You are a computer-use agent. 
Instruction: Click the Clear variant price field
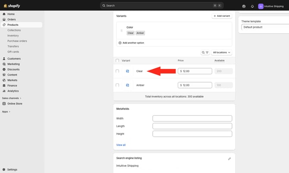pyautogui.click(x=195, y=71)
